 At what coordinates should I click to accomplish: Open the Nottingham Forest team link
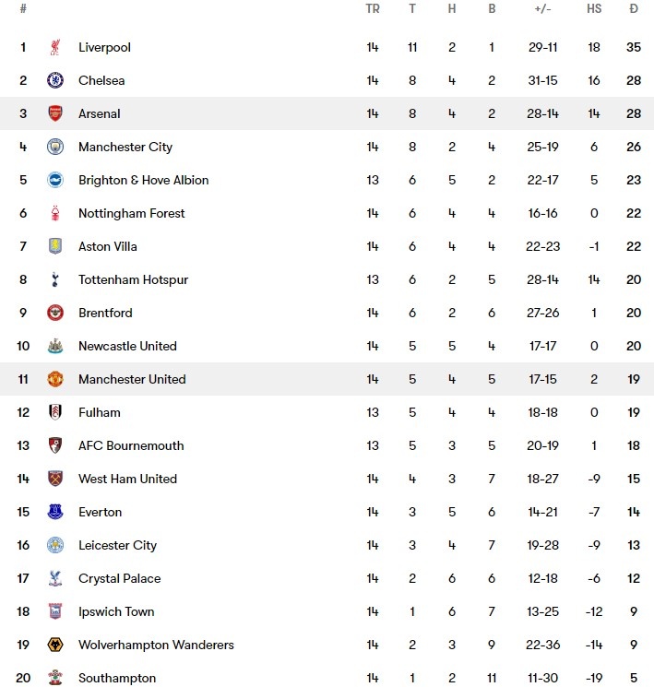point(131,213)
